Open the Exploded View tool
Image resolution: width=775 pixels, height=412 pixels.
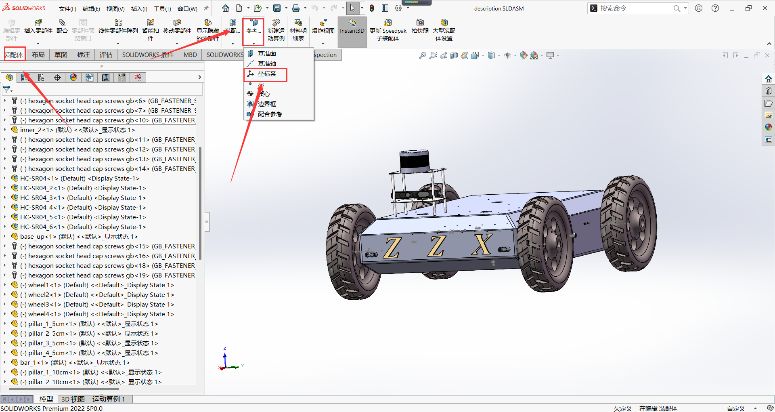323,27
